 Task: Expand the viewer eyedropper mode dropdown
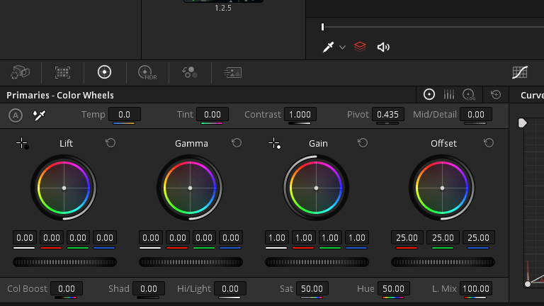point(342,47)
